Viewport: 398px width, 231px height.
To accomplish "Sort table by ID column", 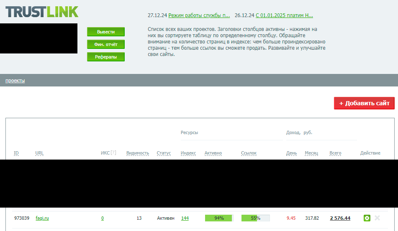I will (x=16, y=153).
